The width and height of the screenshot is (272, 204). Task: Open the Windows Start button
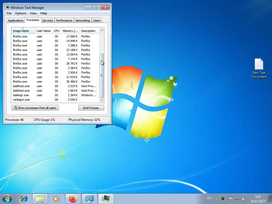(7, 199)
